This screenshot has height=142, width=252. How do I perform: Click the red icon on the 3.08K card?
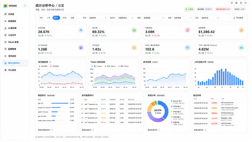[188, 30]
